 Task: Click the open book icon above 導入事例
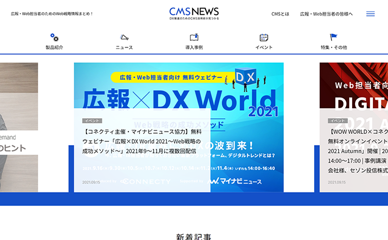194,37
